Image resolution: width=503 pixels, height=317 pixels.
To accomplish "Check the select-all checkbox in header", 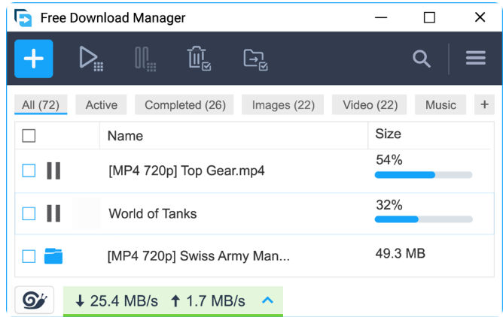I will click(29, 136).
